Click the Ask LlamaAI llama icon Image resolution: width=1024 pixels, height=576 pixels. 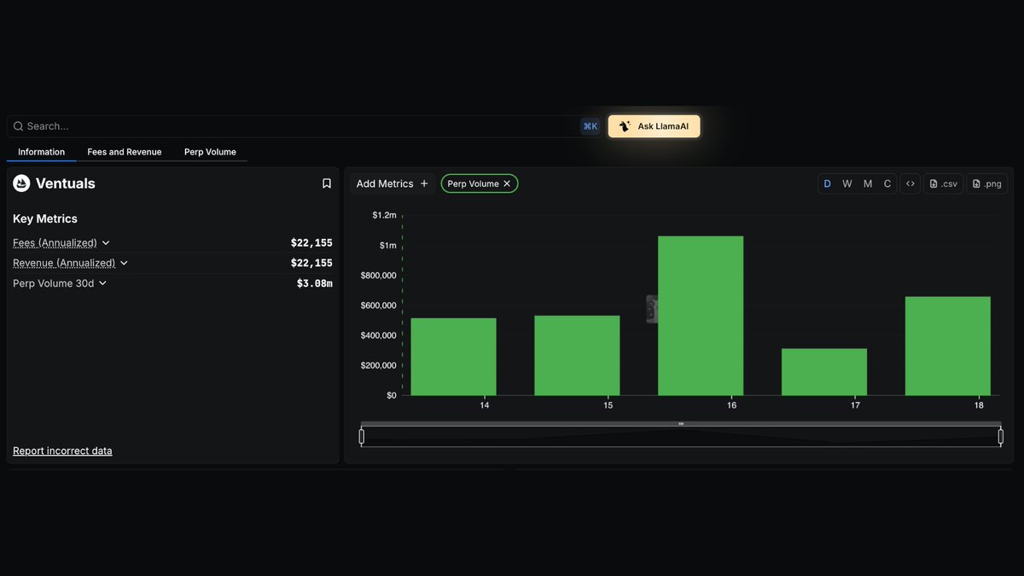point(624,125)
